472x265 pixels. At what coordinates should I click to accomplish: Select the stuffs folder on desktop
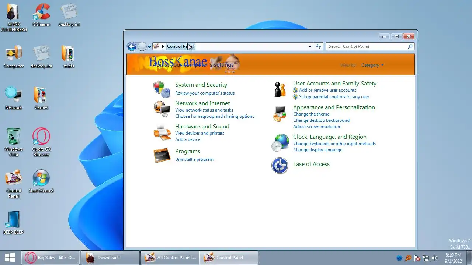[x=69, y=57]
